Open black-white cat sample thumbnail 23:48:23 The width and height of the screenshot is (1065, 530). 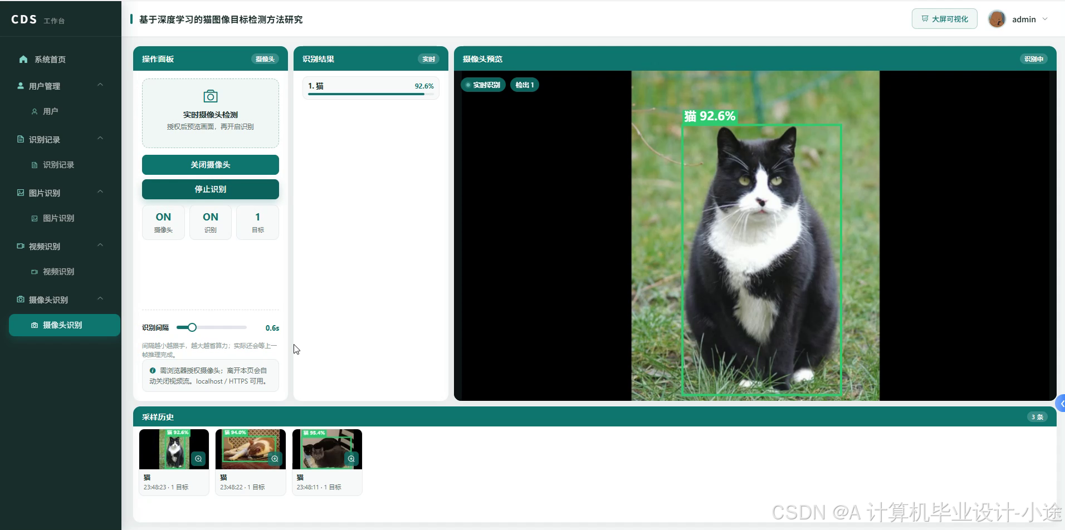click(174, 449)
